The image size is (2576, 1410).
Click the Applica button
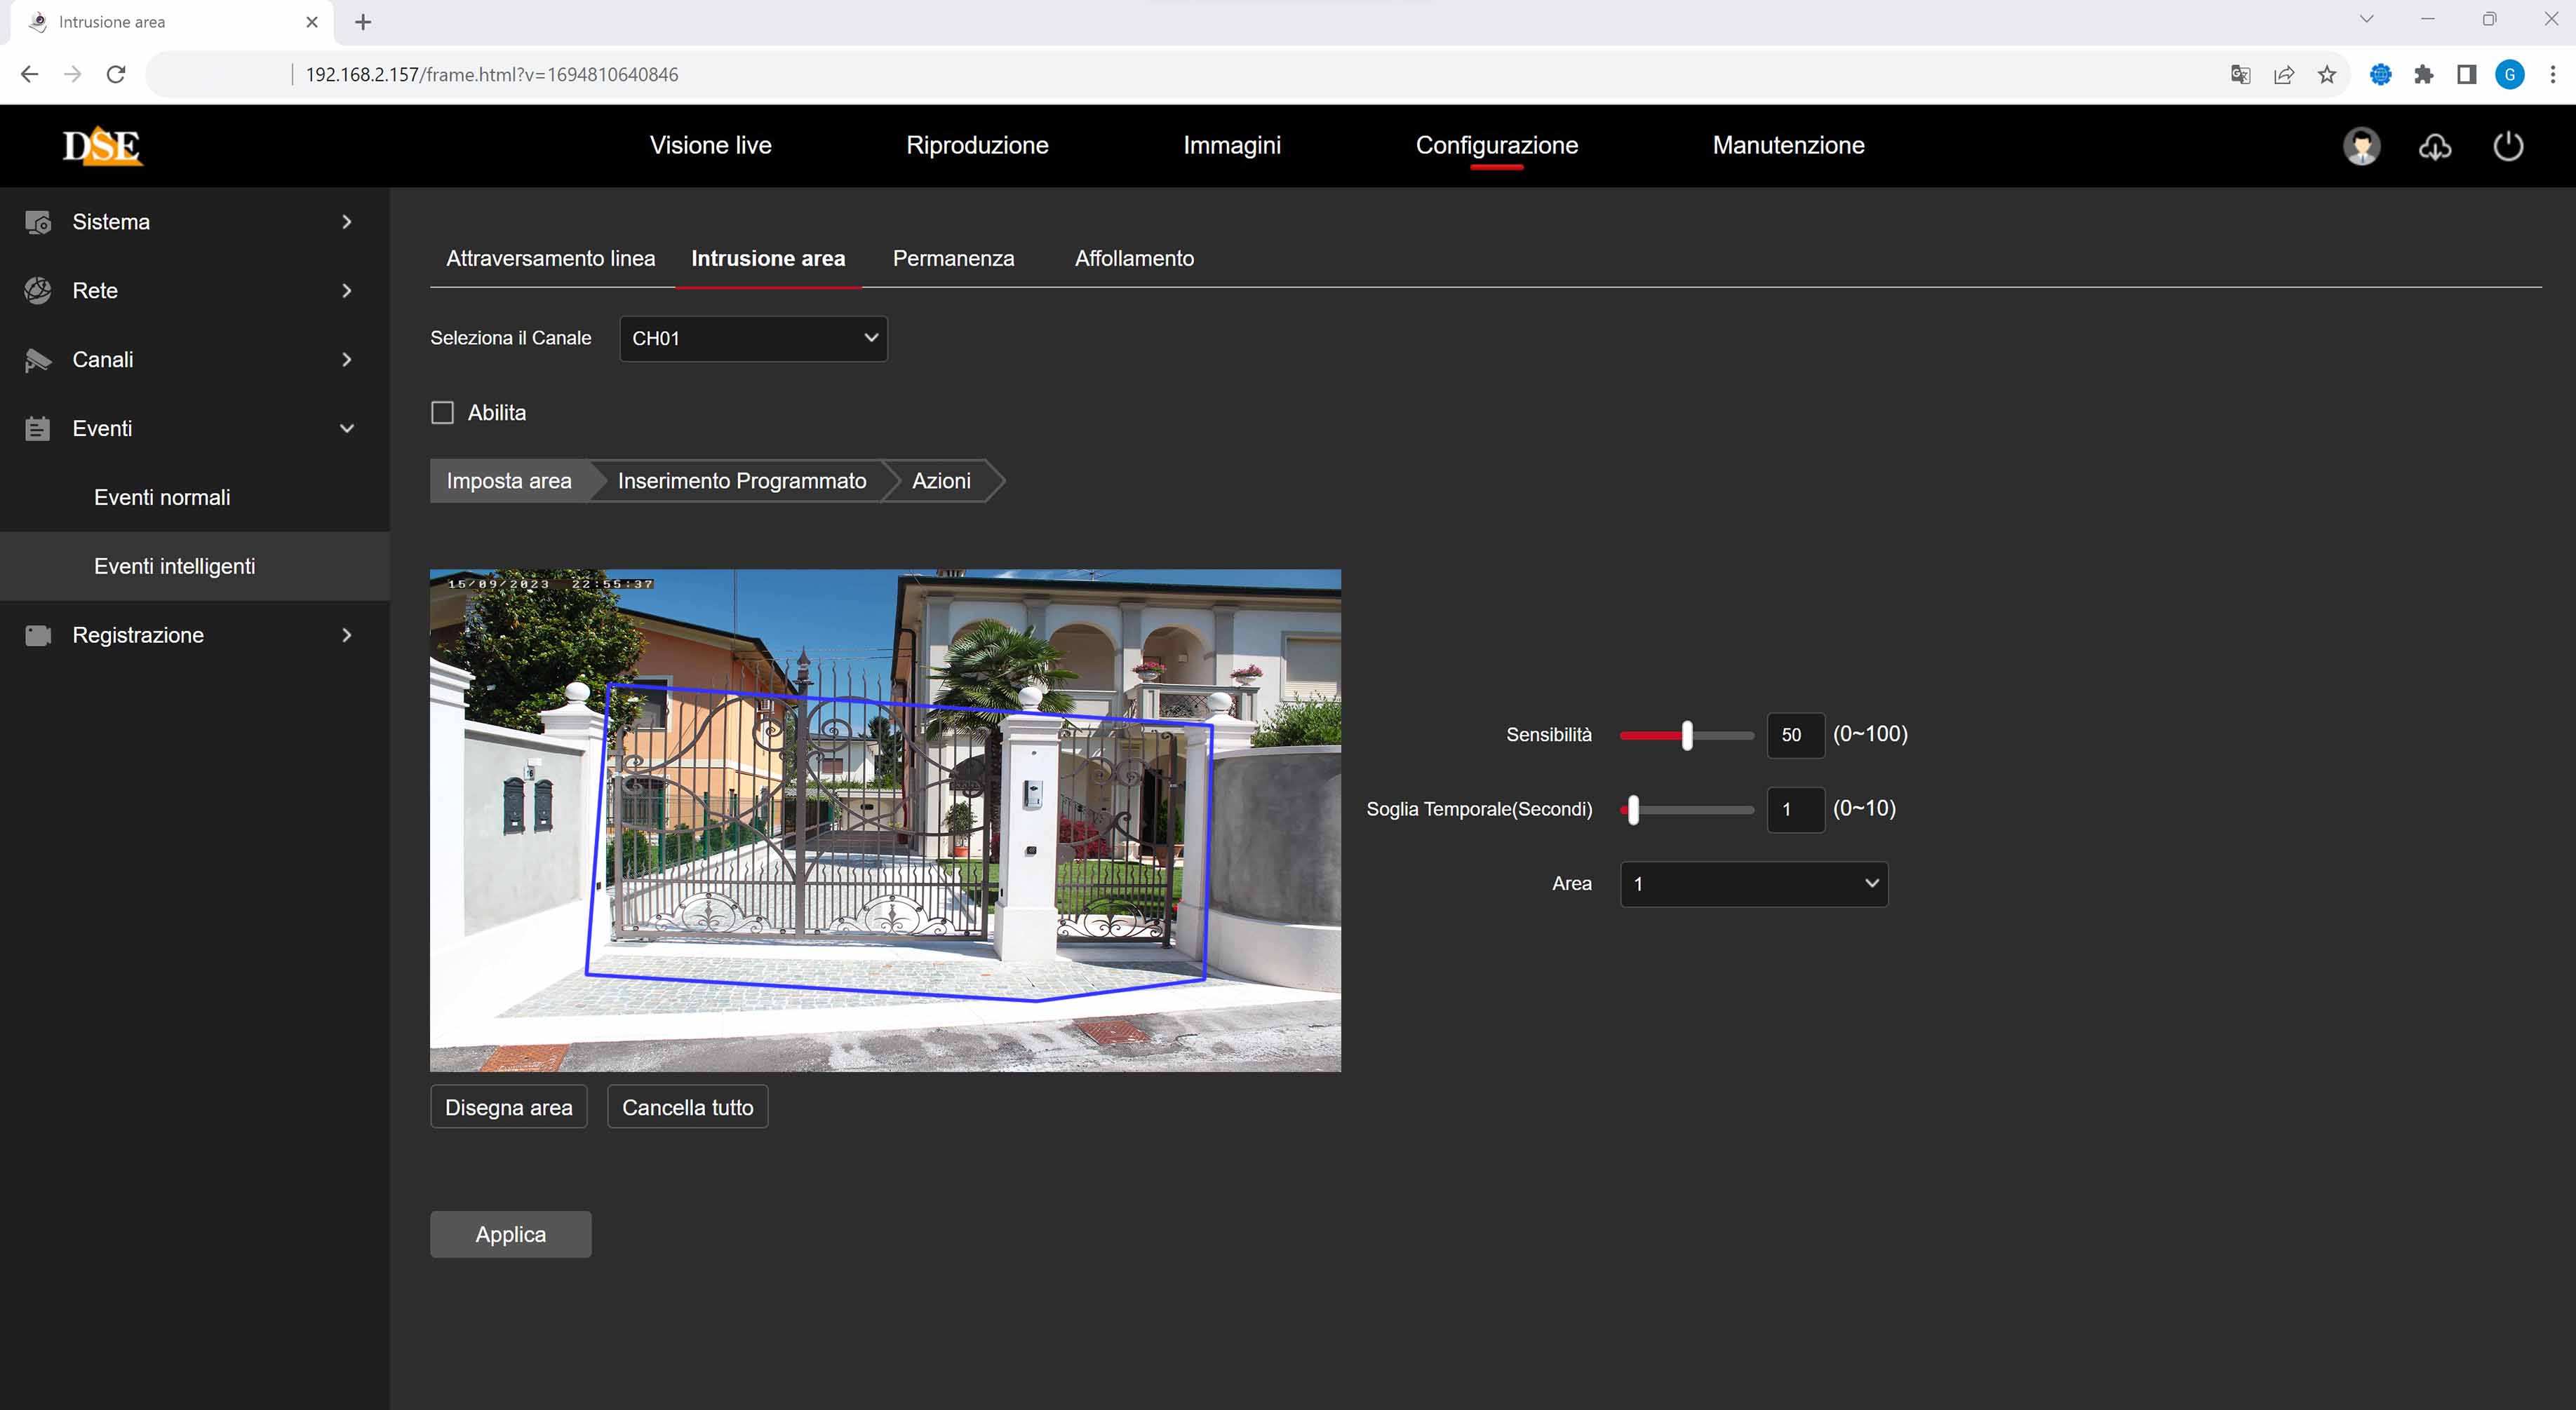[510, 1234]
